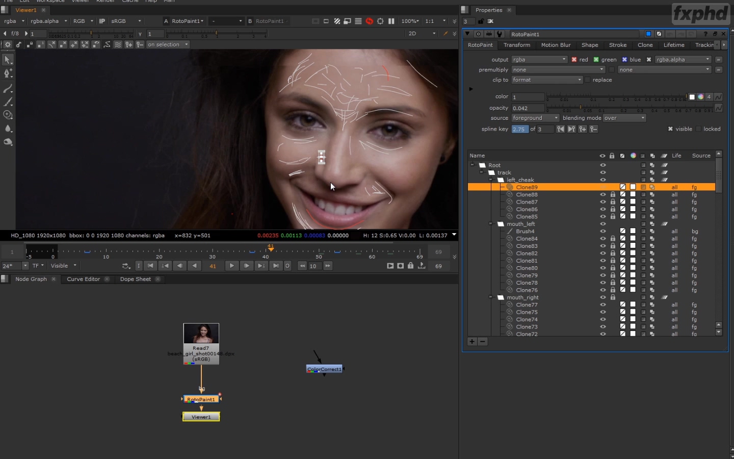Open the Motion Blur tab

(556, 45)
